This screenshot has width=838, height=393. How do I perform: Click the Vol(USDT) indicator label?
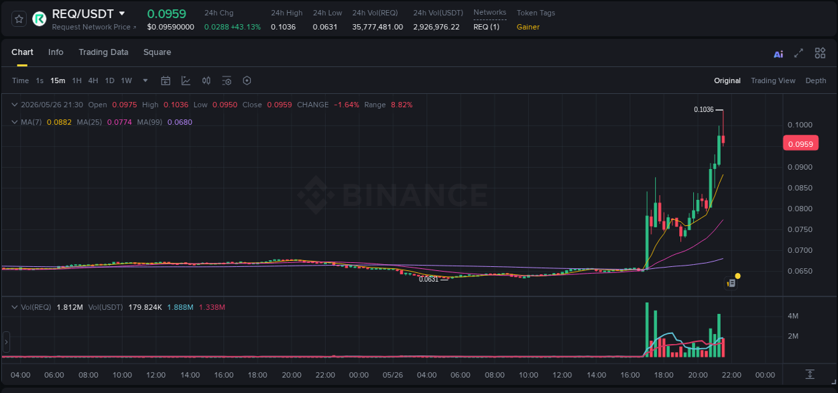(105, 307)
